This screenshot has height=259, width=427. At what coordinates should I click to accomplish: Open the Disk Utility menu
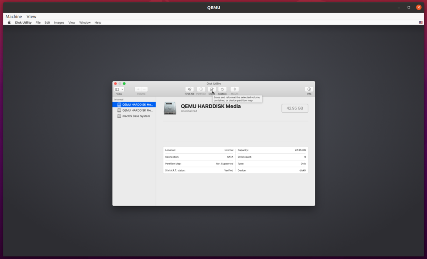[x=23, y=22]
